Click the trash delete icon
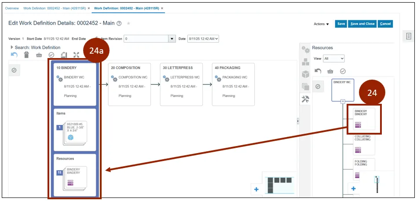Viewport: 417px width, 201px height. coord(26,55)
